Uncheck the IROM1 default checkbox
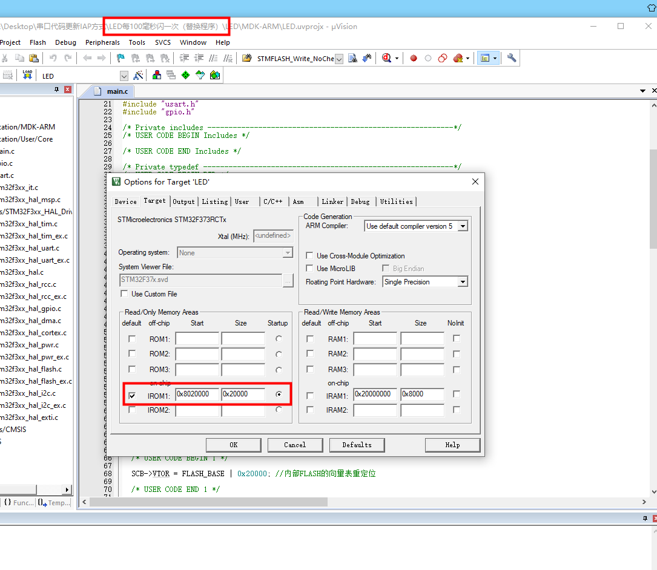Screen dimensions: 657x570 (x=131, y=395)
